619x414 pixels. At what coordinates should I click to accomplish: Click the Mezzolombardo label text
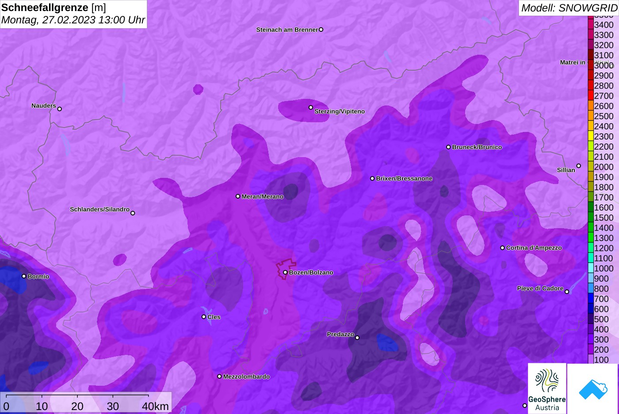point(246,376)
